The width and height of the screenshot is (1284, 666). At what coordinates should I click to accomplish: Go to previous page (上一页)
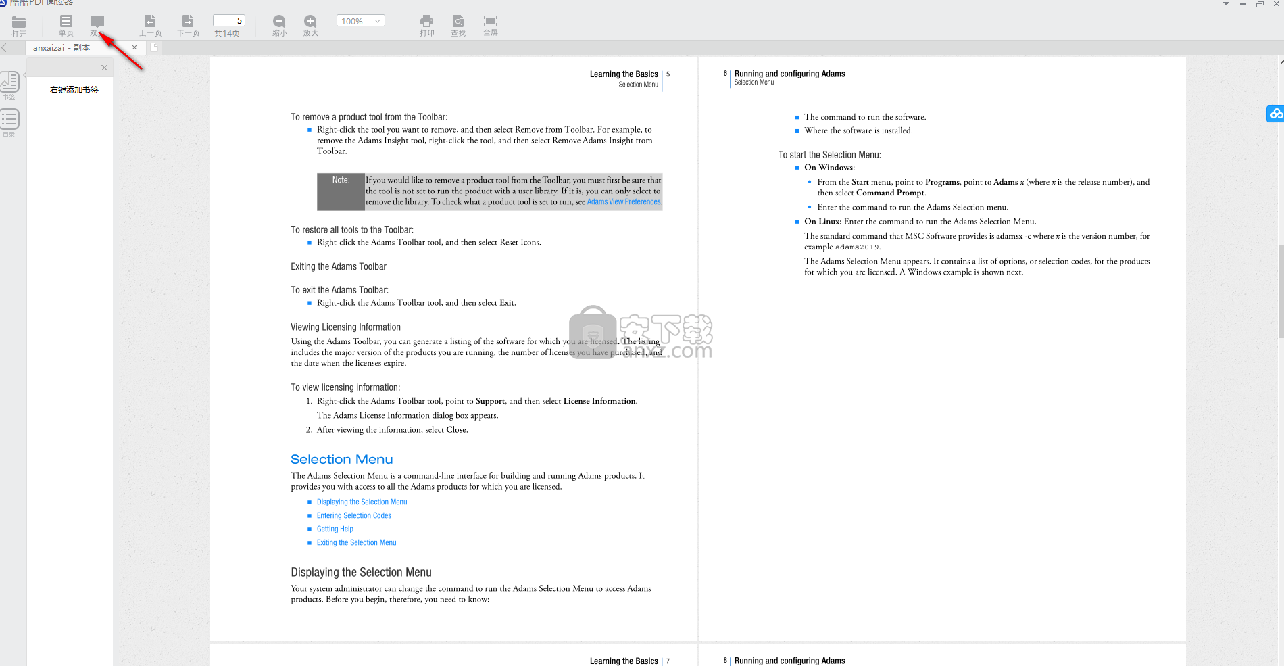pyautogui.click(x=151, y=26)
